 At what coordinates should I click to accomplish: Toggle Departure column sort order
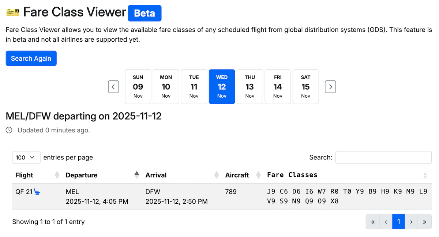pos(136,175)
